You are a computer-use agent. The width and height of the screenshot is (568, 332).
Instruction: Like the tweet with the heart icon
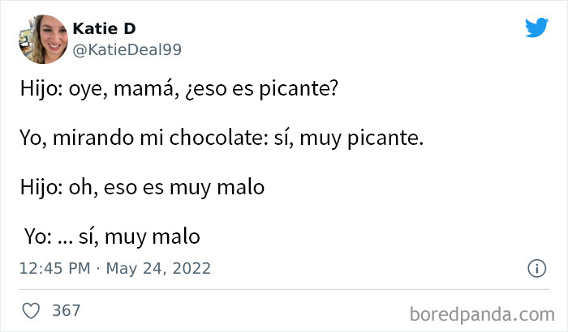tap(31, 311)
